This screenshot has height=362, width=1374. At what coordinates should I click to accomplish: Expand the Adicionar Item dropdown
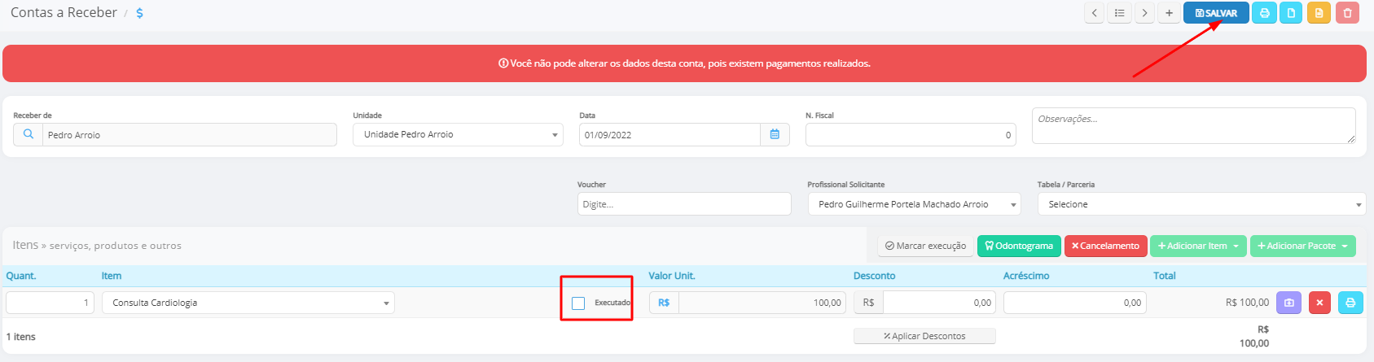pos(1198,246)
